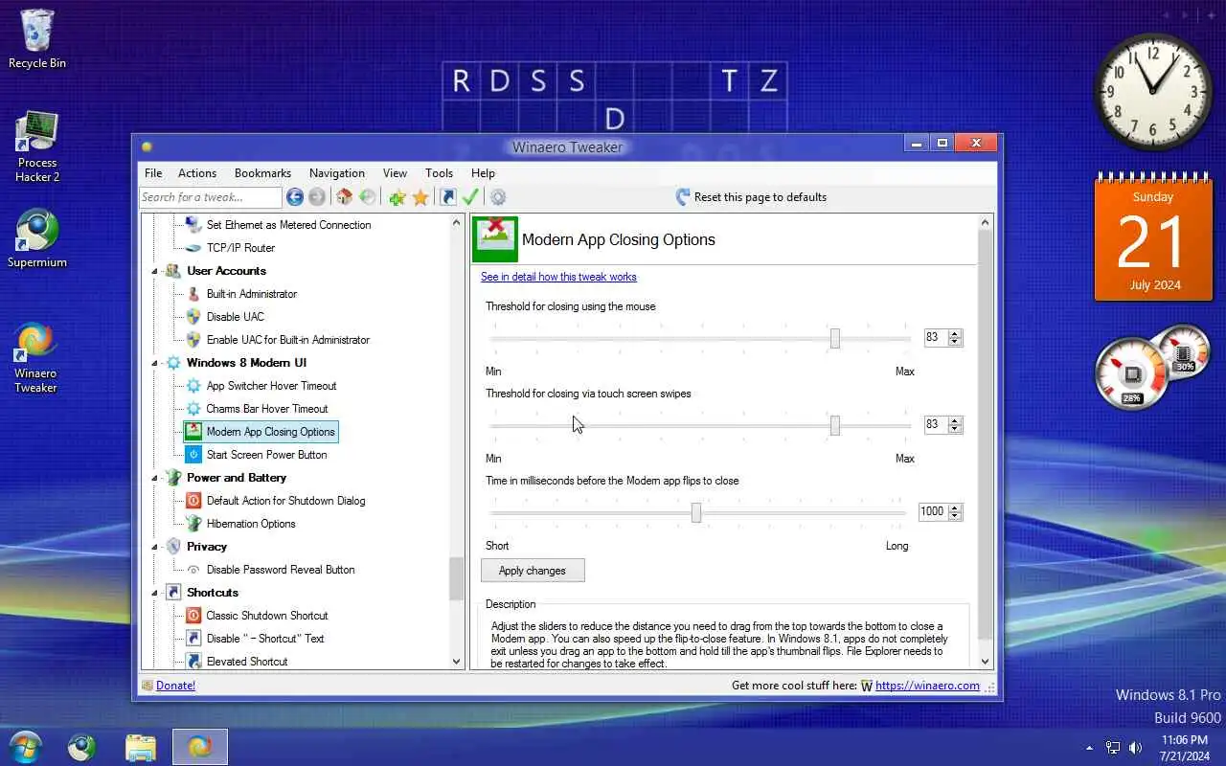Click the Donate! link
Screen dimensions: 1226x766
[x=175, y=686]
